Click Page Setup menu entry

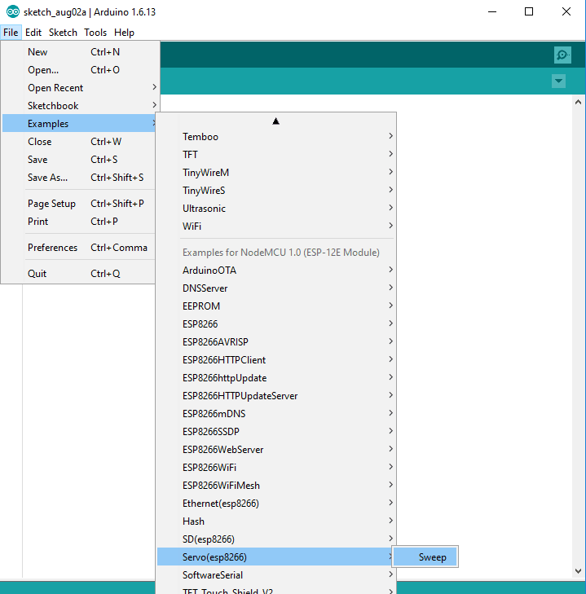pyautogui.click(x=51, y=204)
